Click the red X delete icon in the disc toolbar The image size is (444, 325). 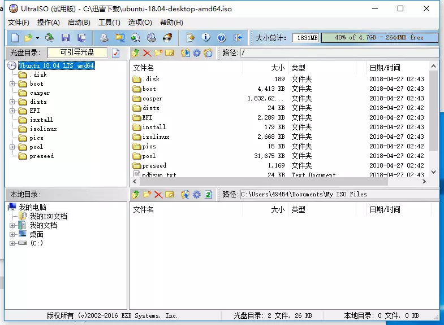tap(147, 53)
